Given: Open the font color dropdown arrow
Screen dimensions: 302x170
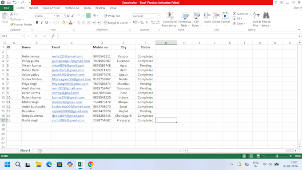Looking at the screenshot, I should [x=74, y=23].
